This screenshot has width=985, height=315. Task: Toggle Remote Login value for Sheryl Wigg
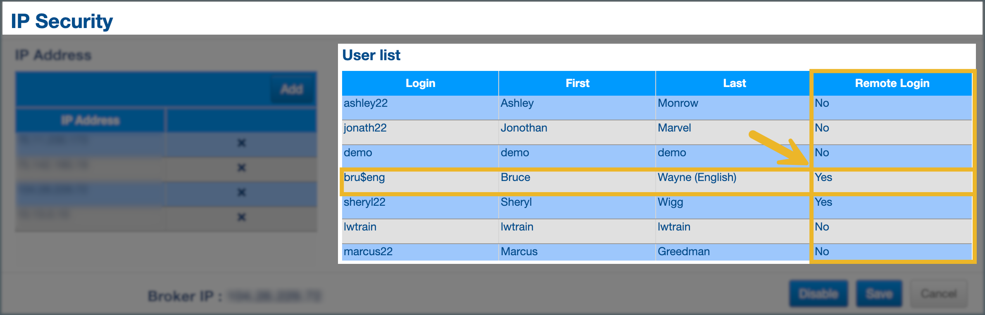[x=823, y=202]
